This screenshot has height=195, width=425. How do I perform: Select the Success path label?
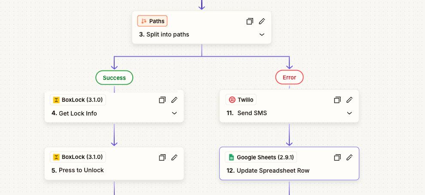point(114,77)
